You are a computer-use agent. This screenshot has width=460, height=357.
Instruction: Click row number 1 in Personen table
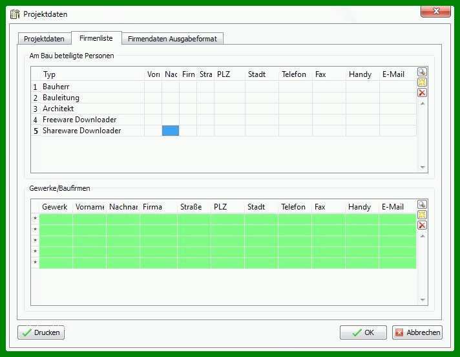(35, 87)
